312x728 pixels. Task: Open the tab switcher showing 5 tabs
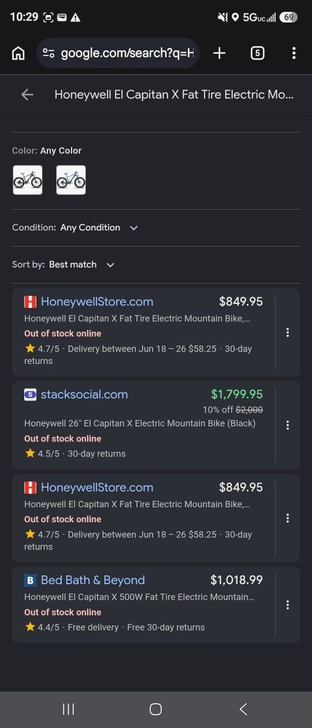(x=257, y=53)
